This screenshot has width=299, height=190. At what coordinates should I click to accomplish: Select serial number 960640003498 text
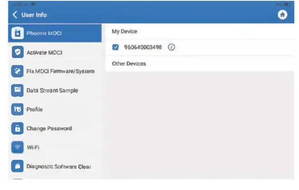coord(143,47)
